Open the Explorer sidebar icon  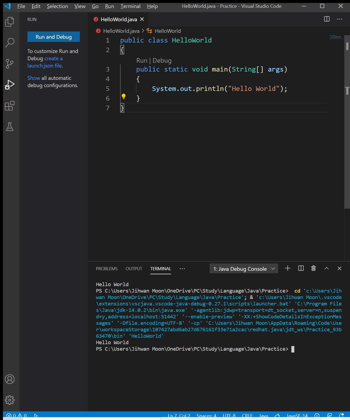click(10, 21)
